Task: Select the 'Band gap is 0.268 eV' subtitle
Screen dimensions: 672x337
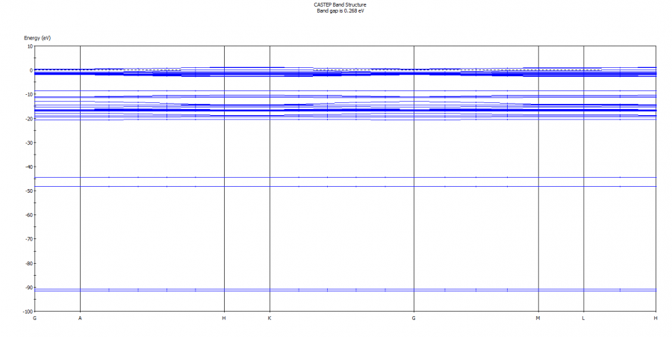Action: point(340,10)
